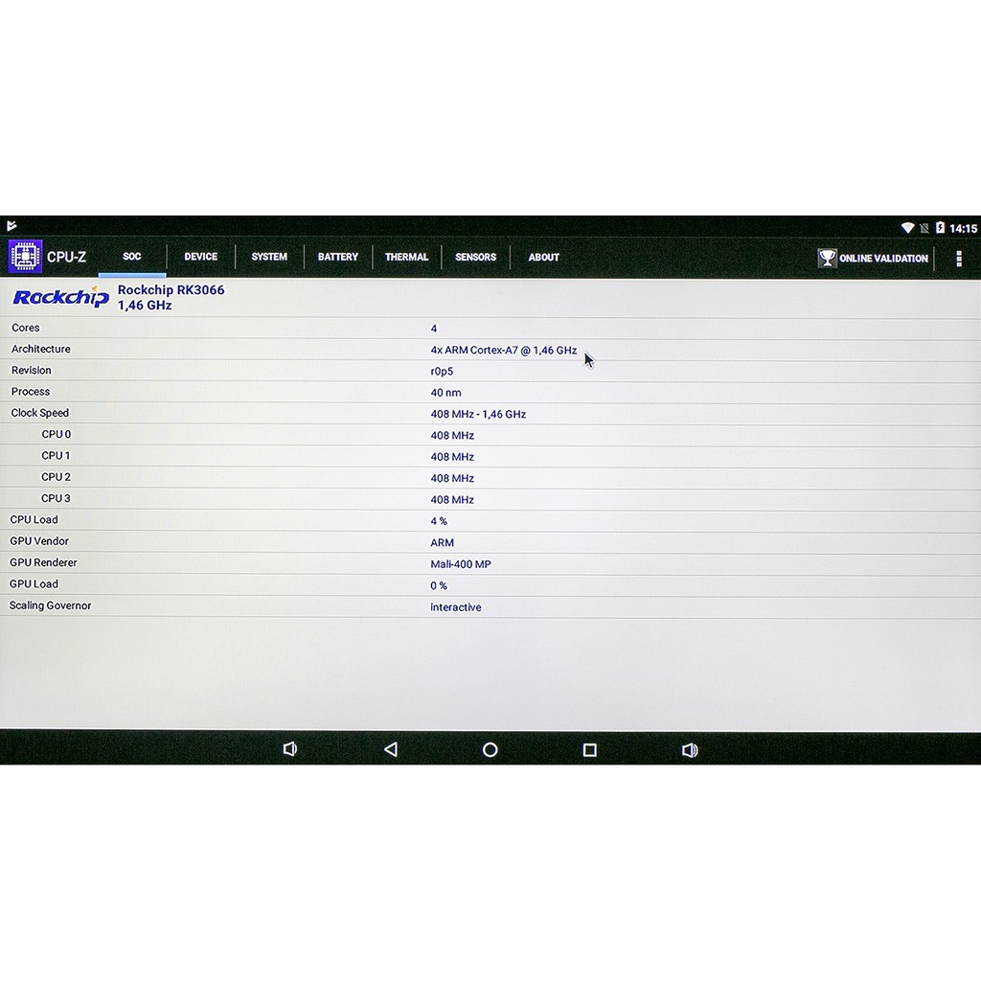
Task: Click the CPU 3 row label
Action: 56,498
